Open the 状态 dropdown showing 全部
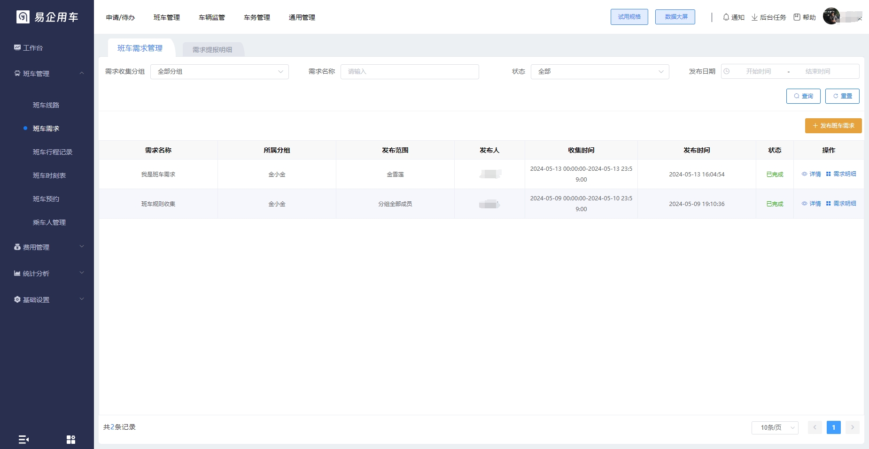Screen dimensions: 869x449 600,72
